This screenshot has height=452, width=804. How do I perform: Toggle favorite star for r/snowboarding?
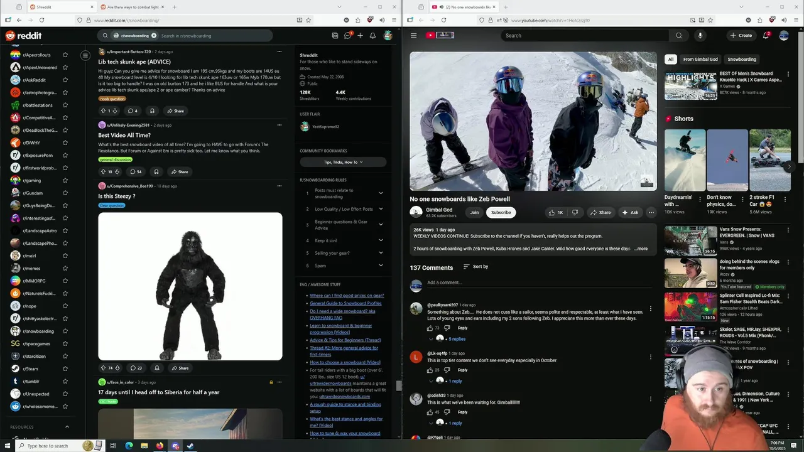point(65,331)
